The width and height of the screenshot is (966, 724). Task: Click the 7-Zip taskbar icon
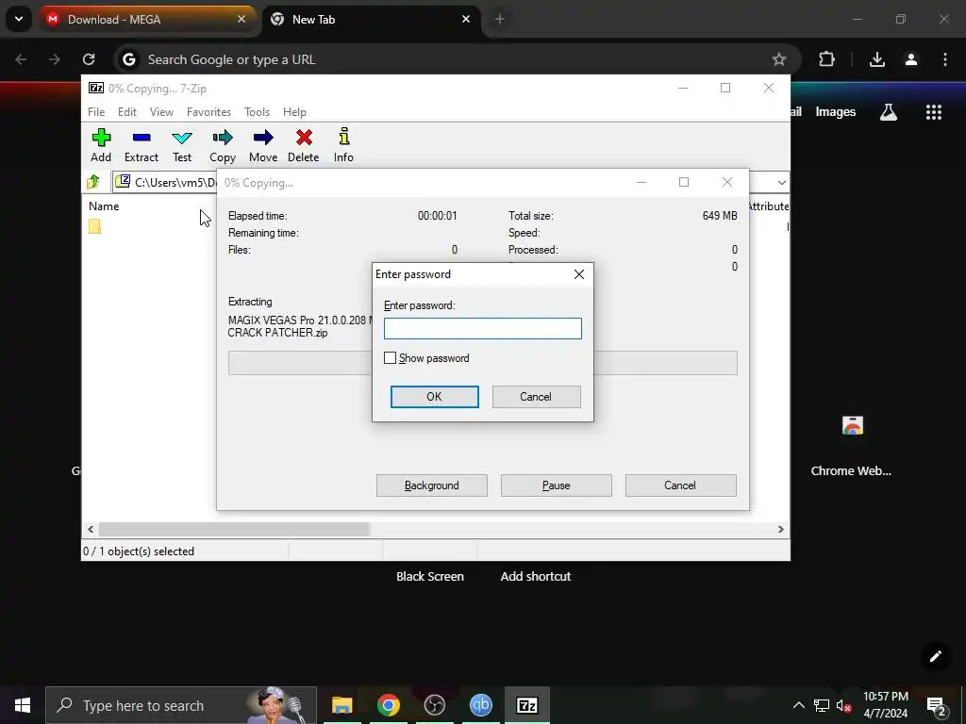click(526, 705)
